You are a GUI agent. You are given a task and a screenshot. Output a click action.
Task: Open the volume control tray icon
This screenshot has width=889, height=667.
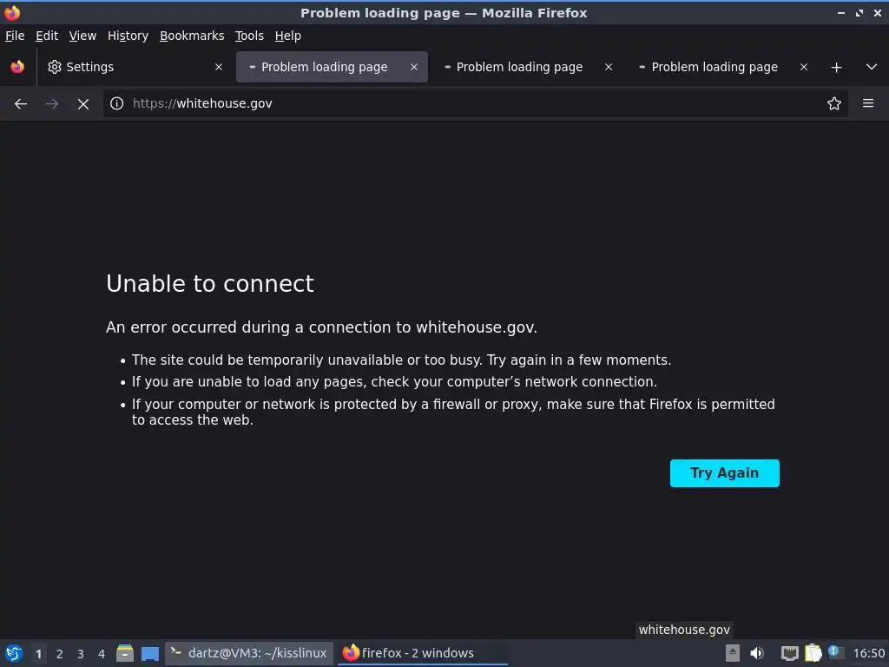coord(757,653)
